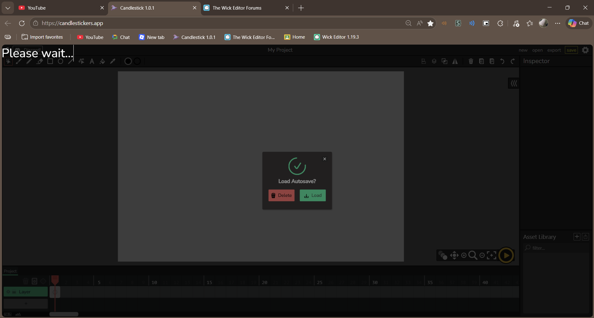Switch to The Wick Editor Forums tab
This screenshot has height=318, width=594.
[237, 8]
